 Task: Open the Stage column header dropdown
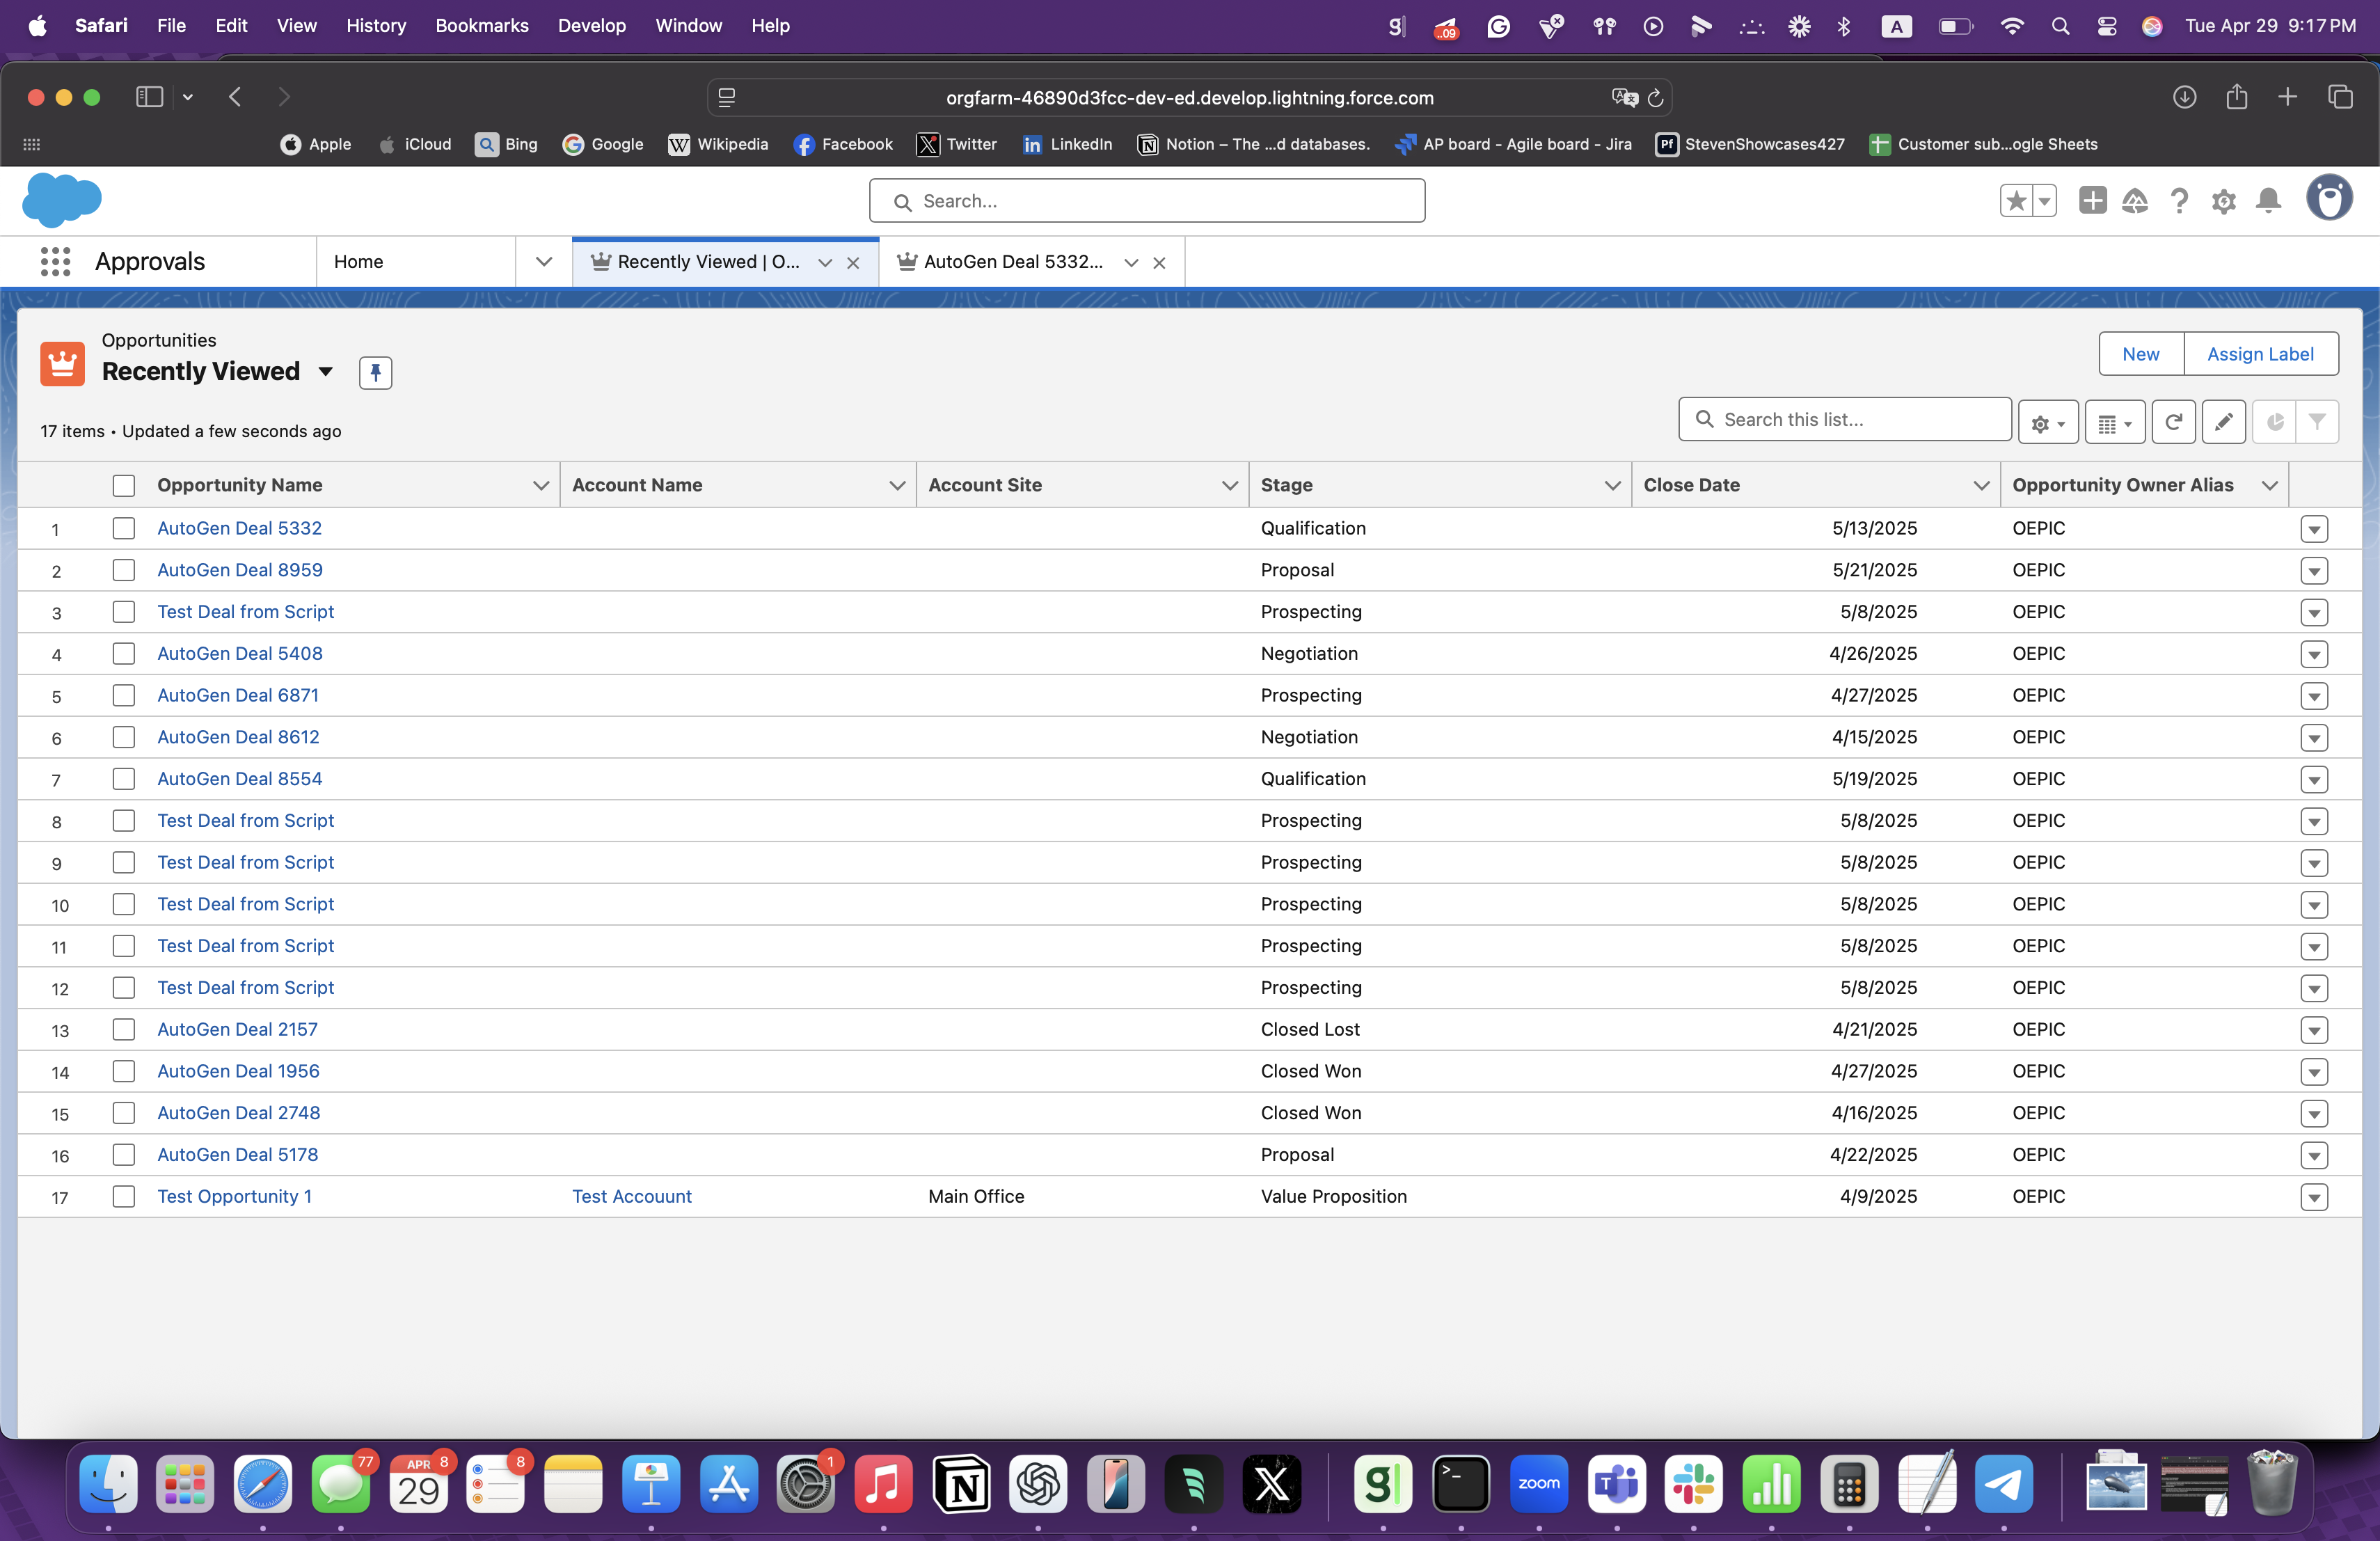pos(1611,486)
